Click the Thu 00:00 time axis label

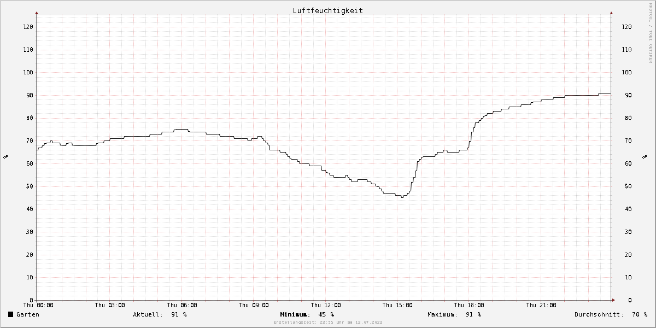tap(37, 305)
